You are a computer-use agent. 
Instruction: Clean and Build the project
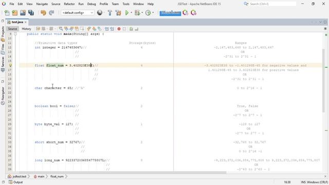tap(118, 13)
